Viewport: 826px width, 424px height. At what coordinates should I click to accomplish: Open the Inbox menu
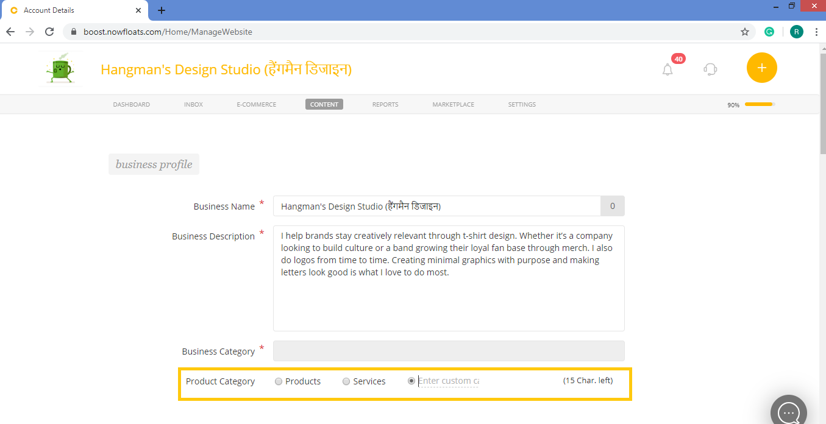(193, 104)
